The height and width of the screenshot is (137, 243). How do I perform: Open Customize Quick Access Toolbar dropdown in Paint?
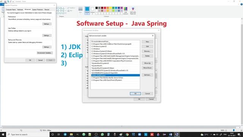click(x=13, y=2)
